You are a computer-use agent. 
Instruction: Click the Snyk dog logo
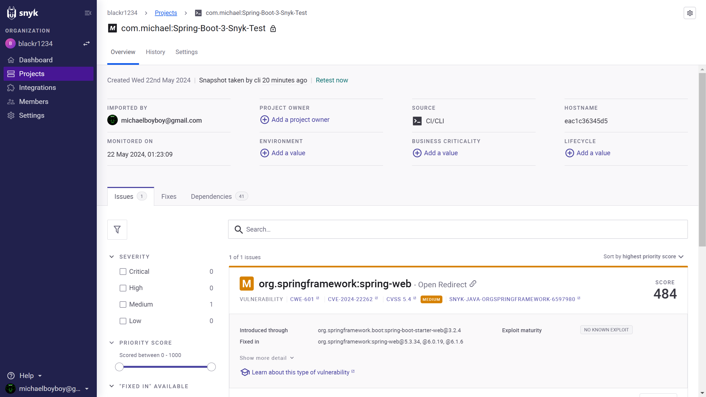tap(12, 13)
